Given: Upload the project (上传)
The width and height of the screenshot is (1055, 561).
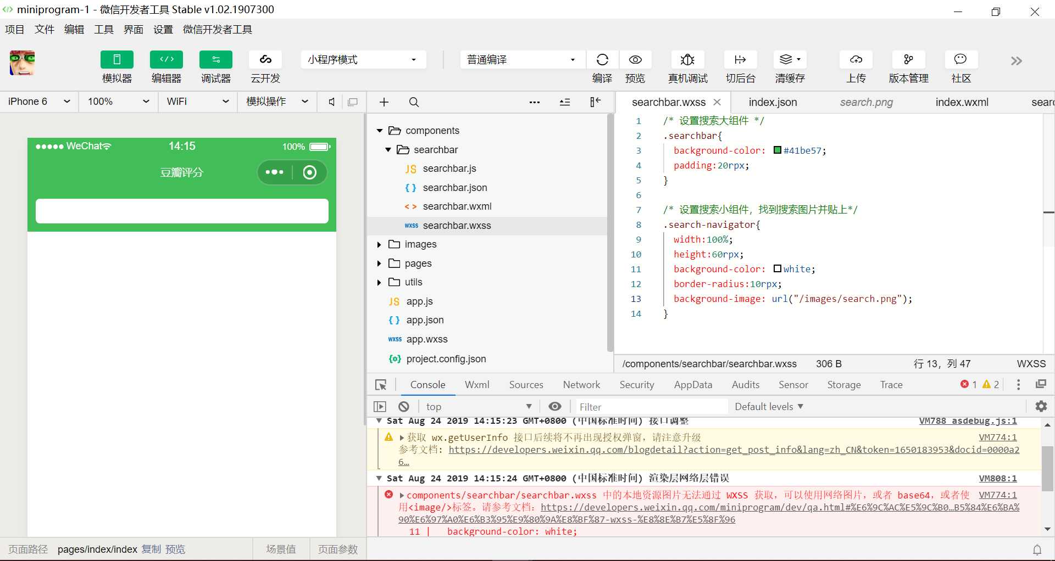Looking at the screenshot, I should click(x=856, y=60).
